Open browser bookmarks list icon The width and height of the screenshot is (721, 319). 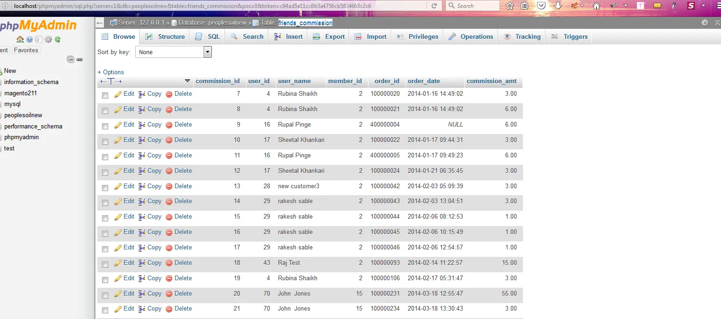(x=524, y=6)
